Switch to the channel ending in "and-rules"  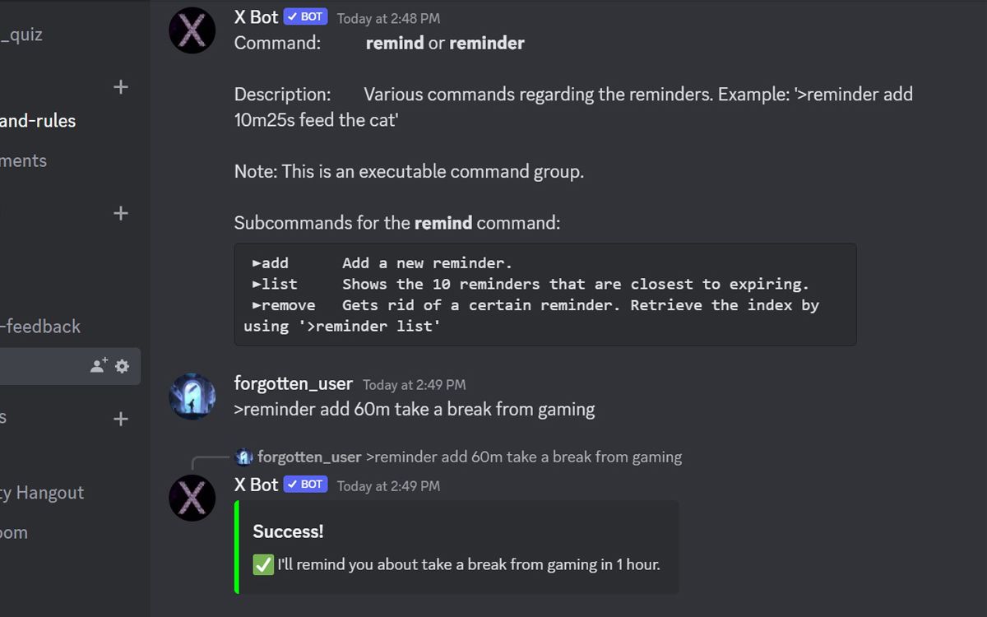[38, 121]
